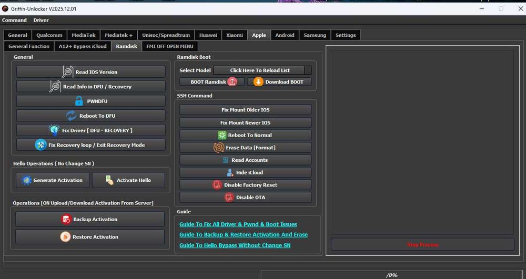Select the Unisoc/Spreadtrum tab
526x279 pixels.
pos(166,35)
